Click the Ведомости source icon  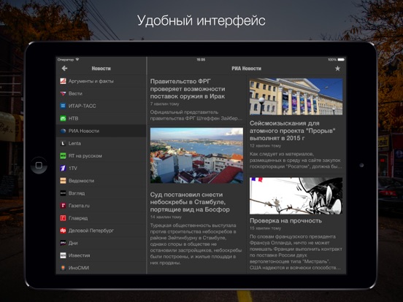click(63, 180)
